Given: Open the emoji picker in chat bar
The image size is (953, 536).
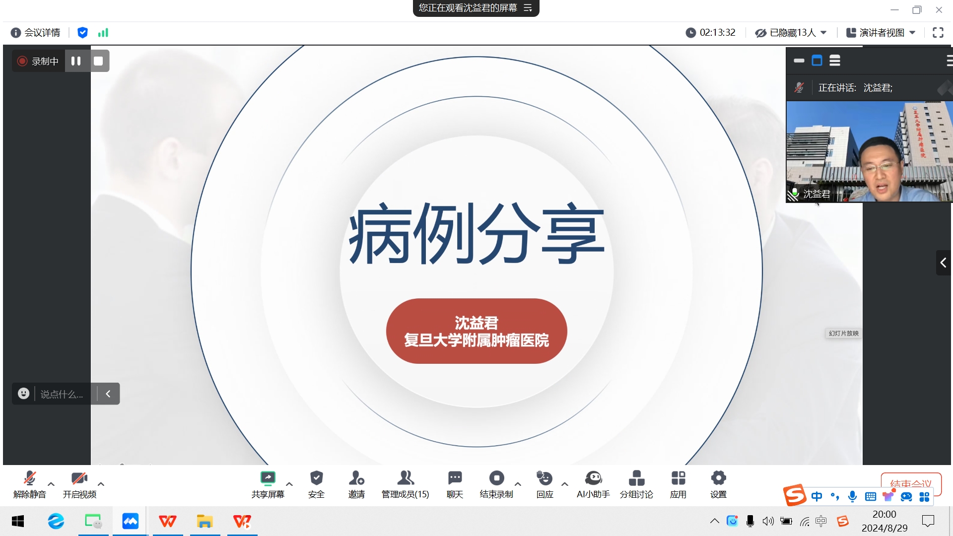Looking at the screenshot, I should click(x=23, y=394).
